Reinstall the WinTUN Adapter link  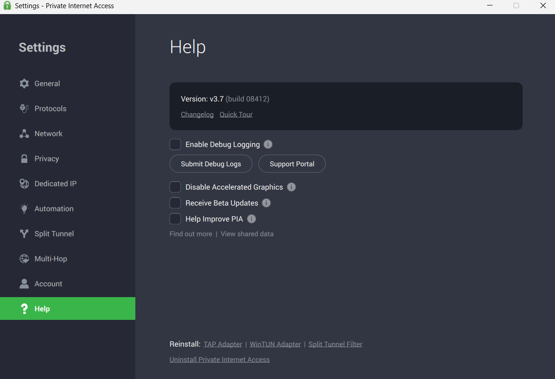point(275,344)
